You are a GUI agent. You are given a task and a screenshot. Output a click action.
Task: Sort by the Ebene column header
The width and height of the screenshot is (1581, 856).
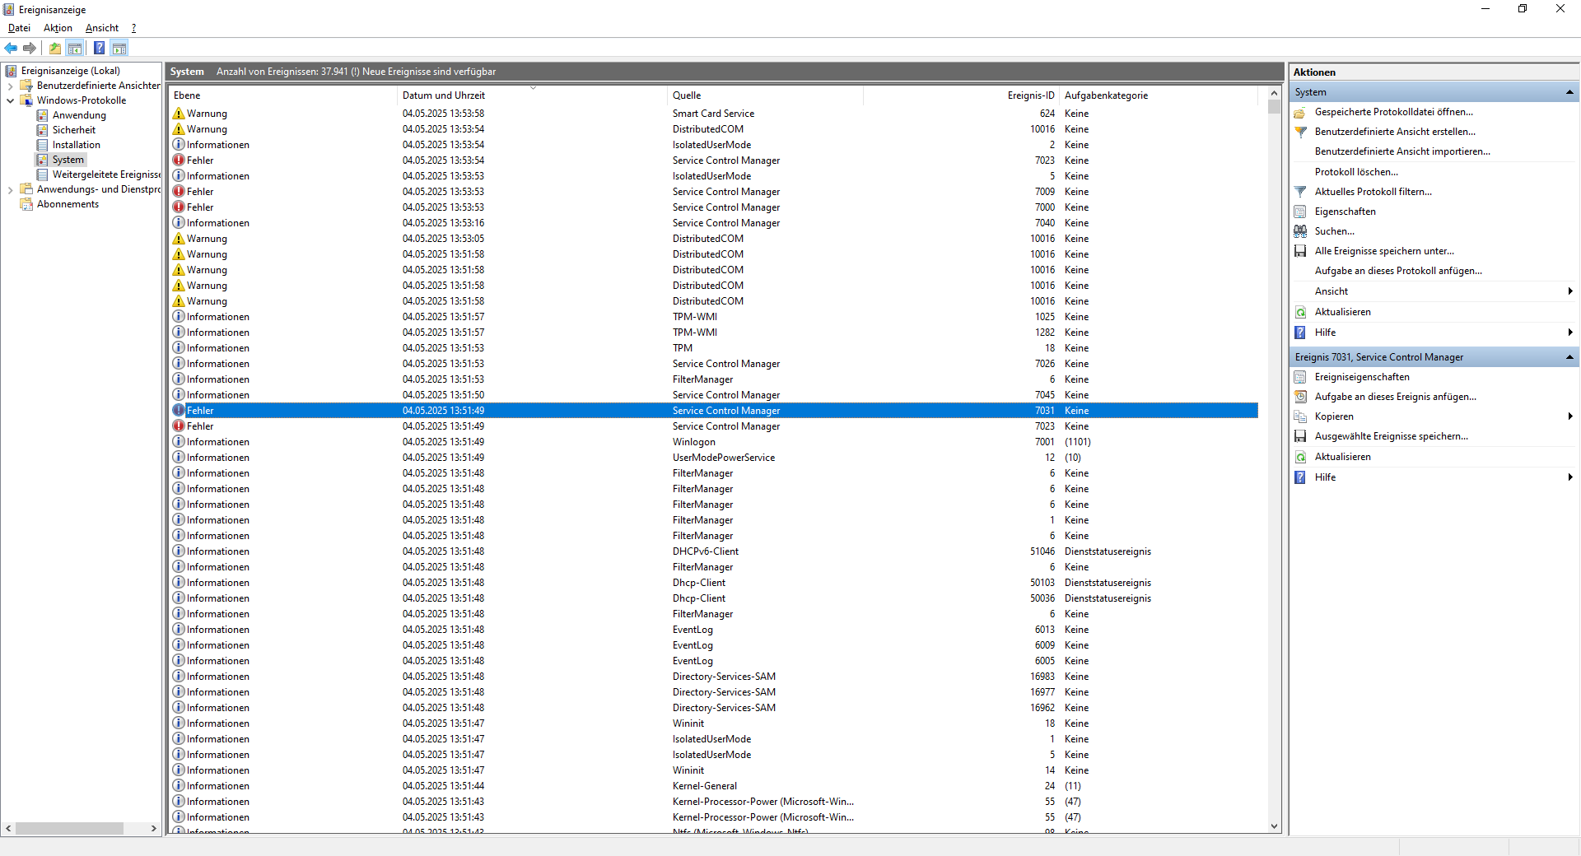coord(282,95)
